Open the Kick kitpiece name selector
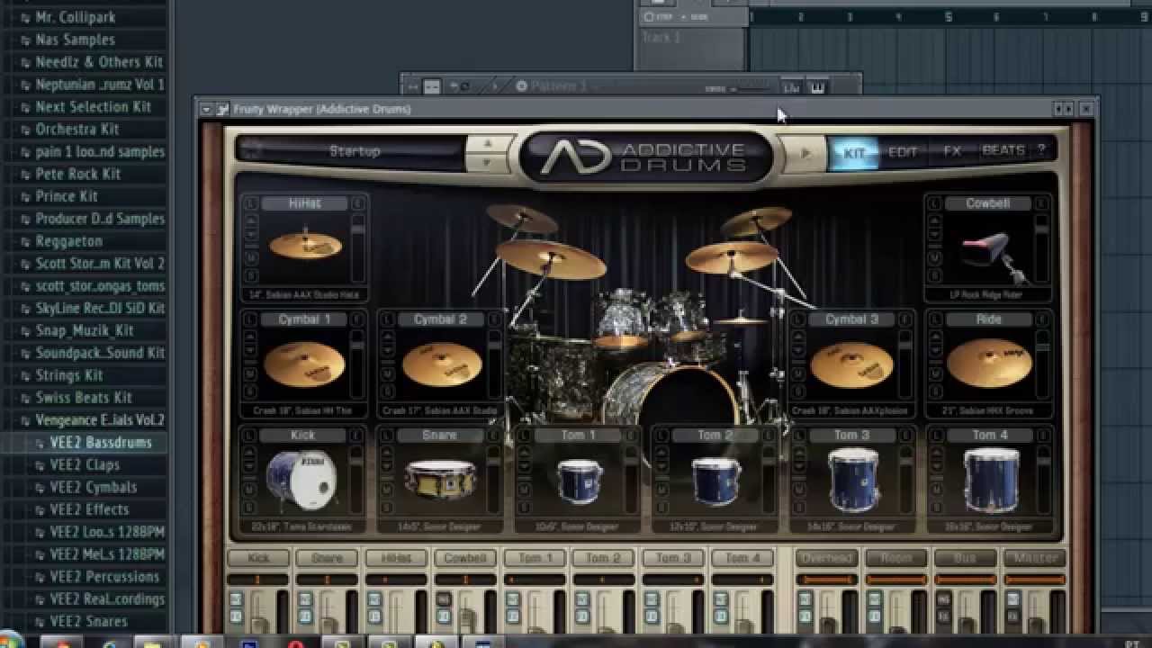The height and width of the screenshot is (648, 1152). coord(302,435)
